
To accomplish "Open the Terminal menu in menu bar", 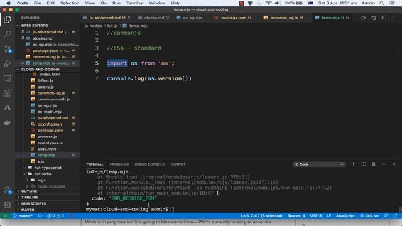I will [x=134, y=3].
